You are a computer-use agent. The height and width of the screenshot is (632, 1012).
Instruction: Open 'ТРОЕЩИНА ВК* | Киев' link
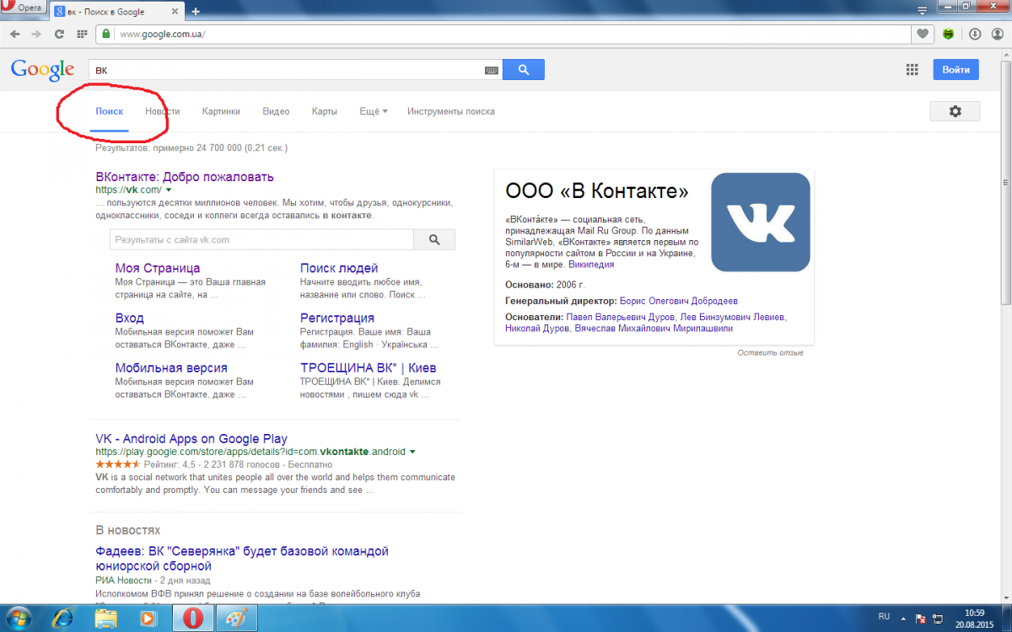369,368
